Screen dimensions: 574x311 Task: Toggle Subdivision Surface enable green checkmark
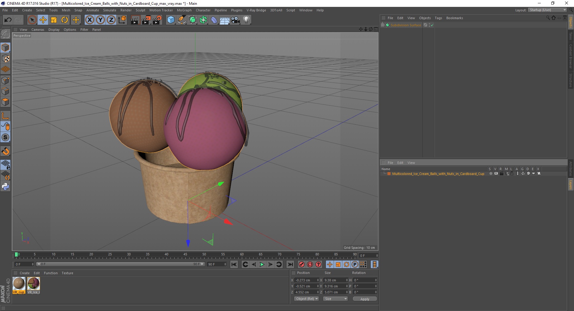click(432, 25)
